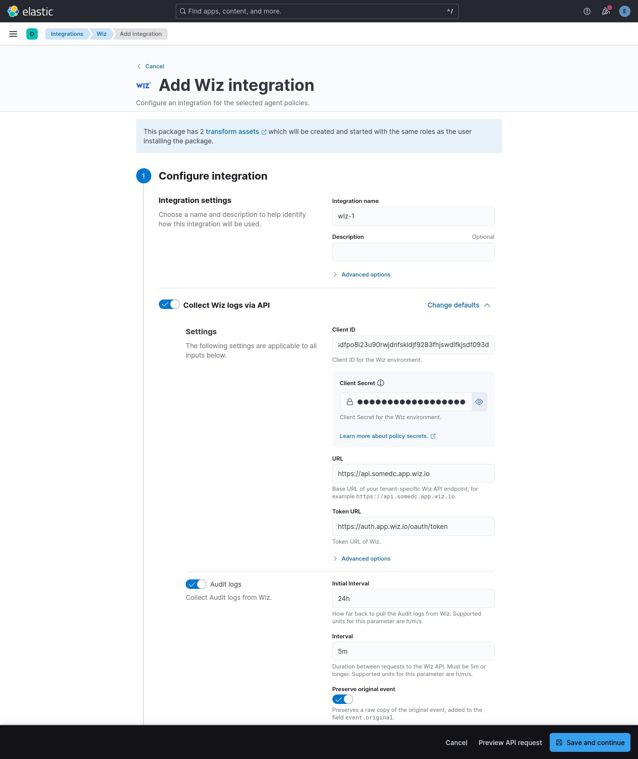
Task: Click the lock icon in Client Secret field
Action: [350, 402]
